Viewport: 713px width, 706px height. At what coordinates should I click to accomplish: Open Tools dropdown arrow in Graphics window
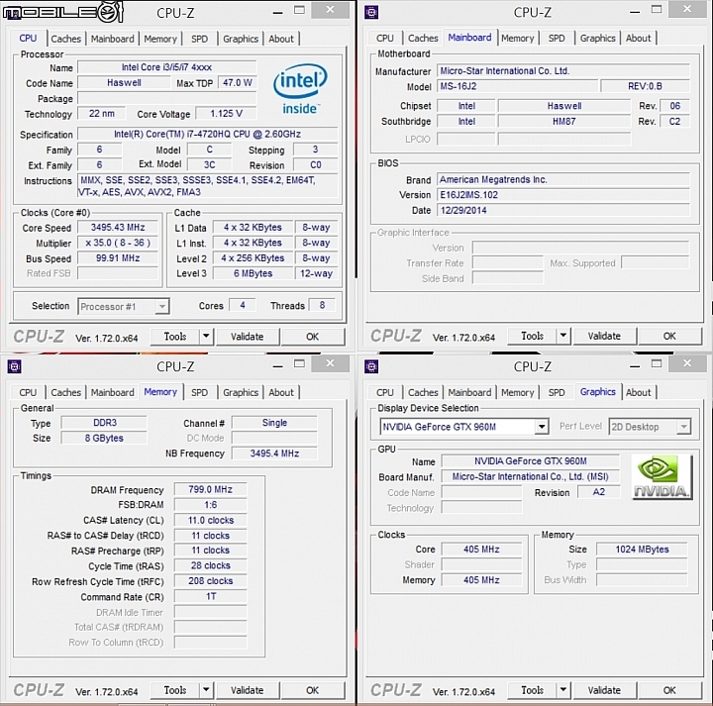tap(563, 689)
